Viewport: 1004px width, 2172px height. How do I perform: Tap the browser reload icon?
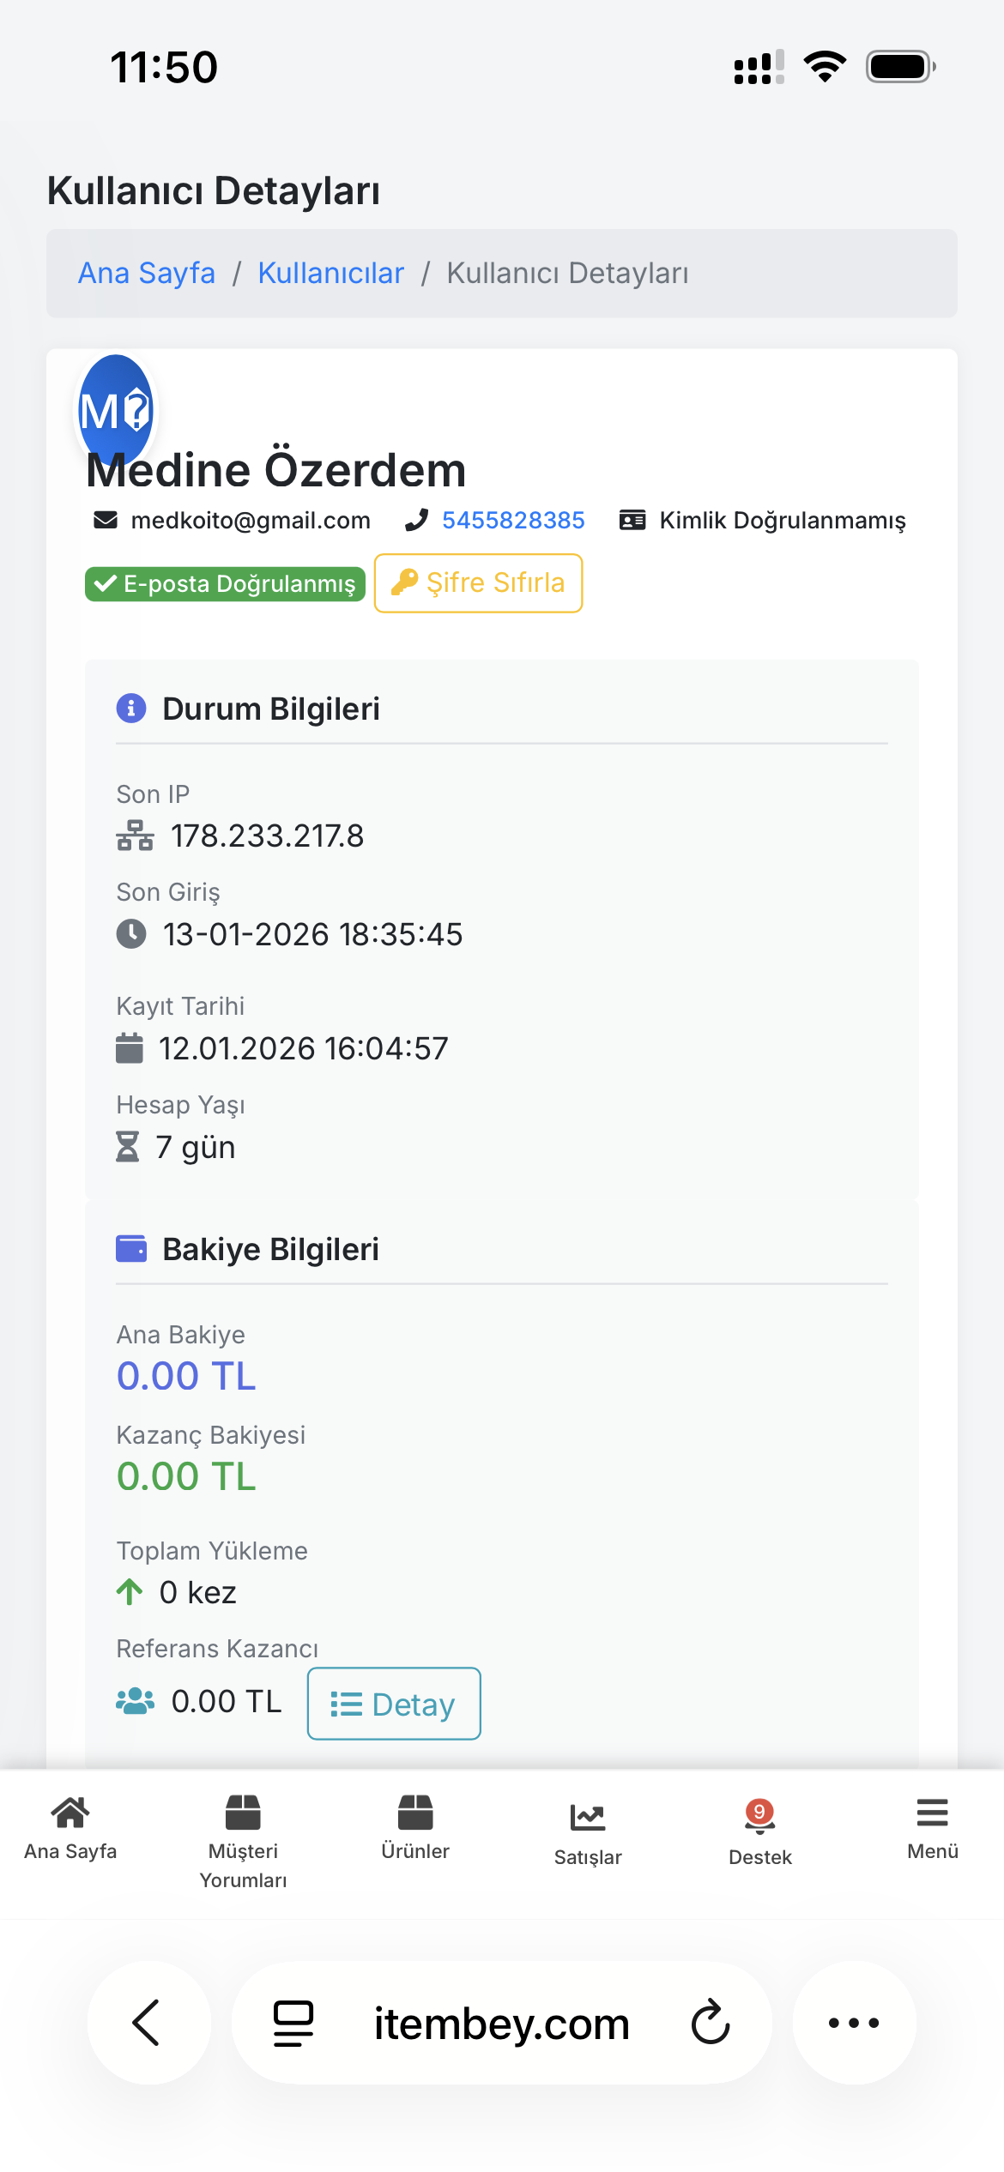(711, 2023)
